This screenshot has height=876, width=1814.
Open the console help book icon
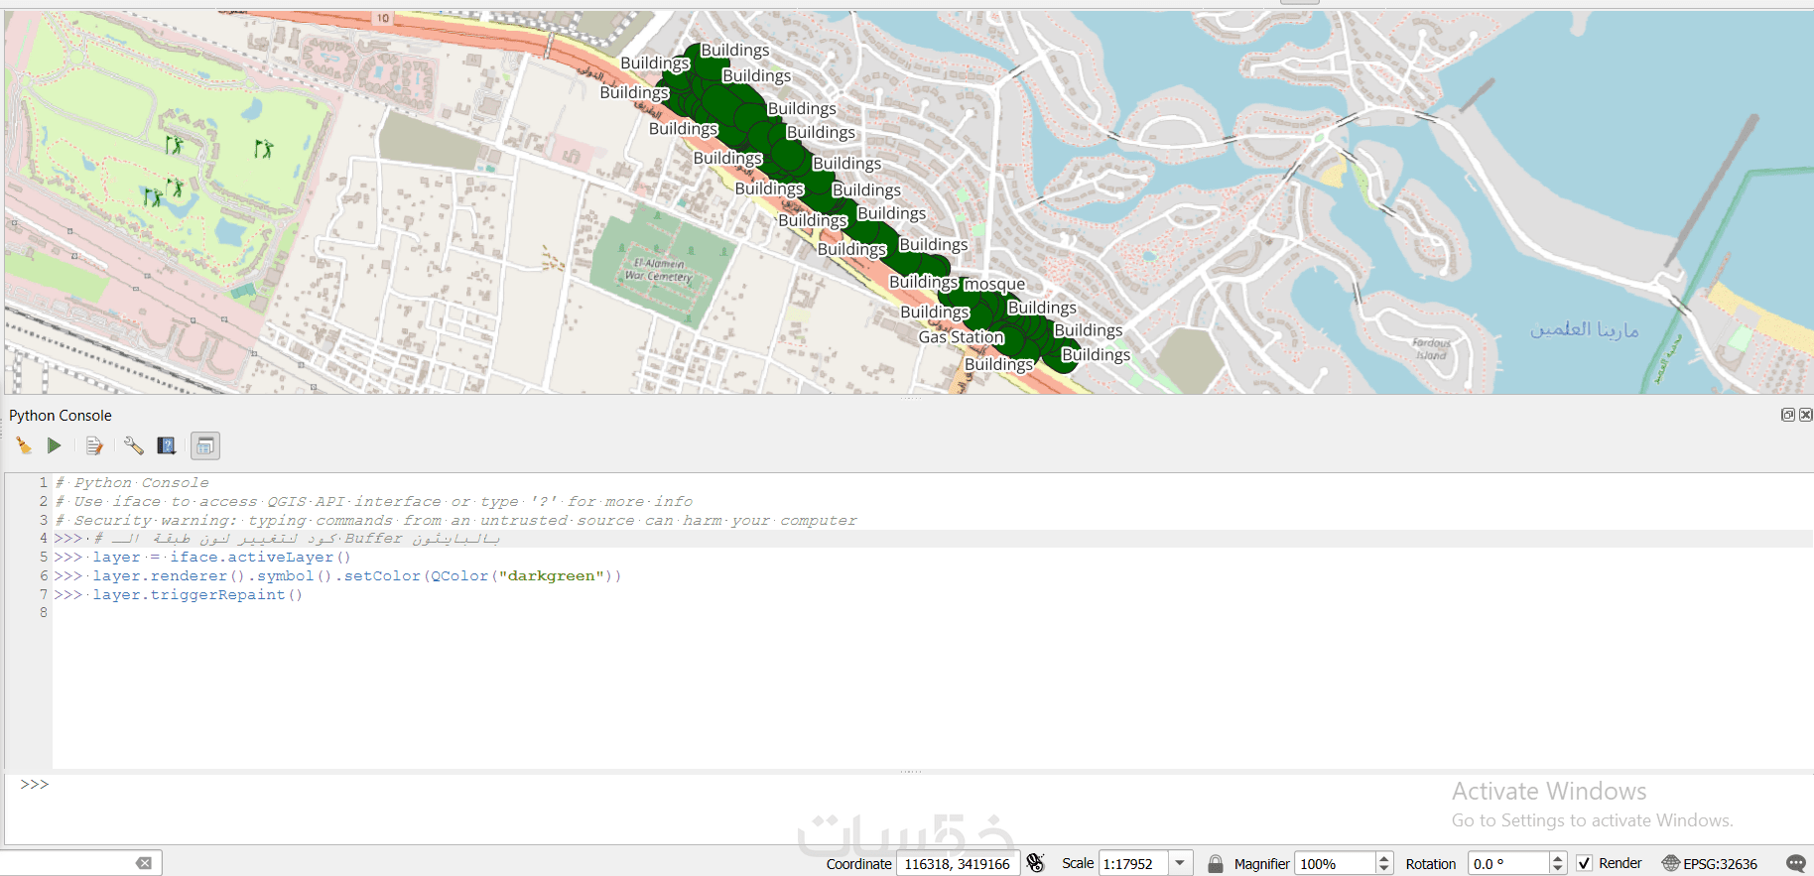pos(167,446)
